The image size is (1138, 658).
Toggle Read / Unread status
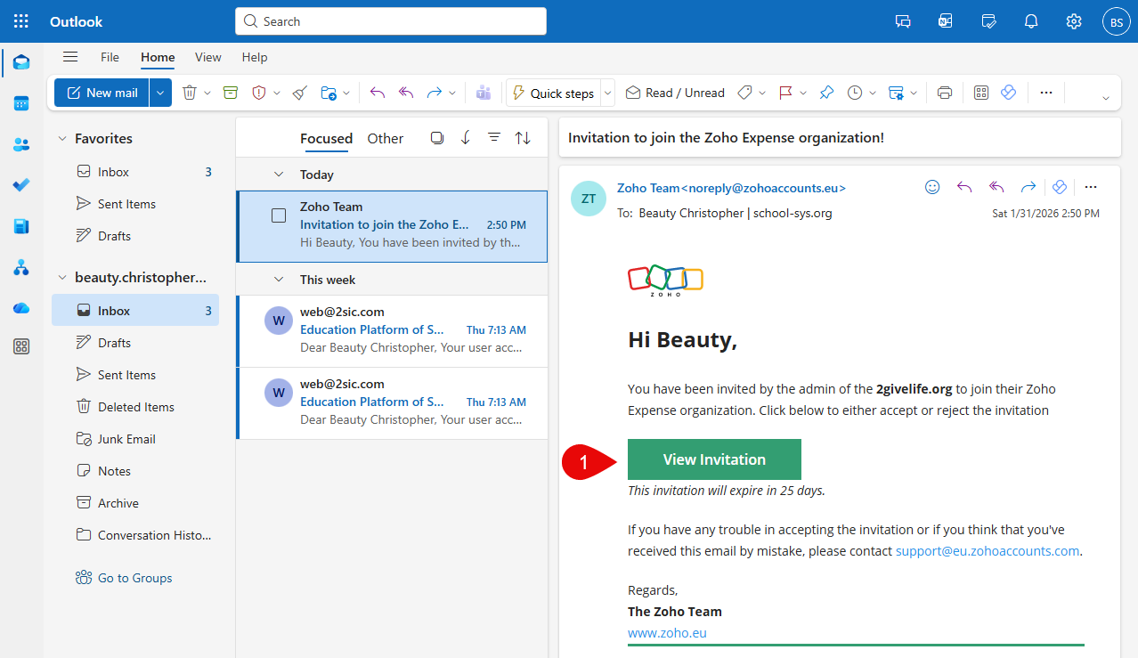675,93
